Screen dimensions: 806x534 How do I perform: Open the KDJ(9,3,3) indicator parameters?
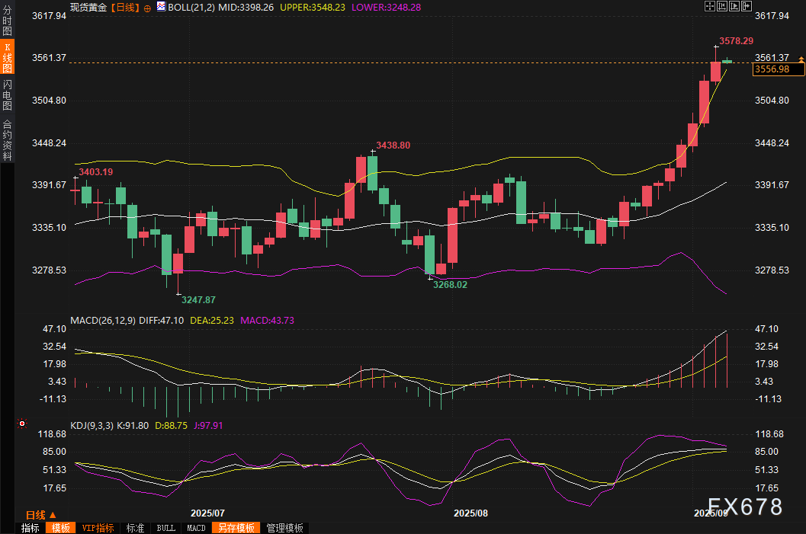pos(92,426)
